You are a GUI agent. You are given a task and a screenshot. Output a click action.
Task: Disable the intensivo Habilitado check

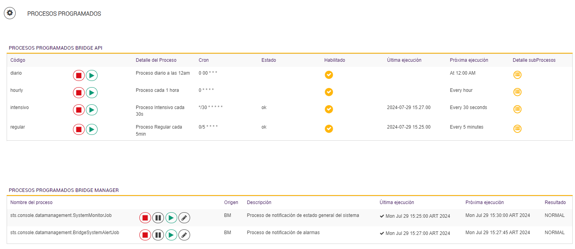click(329, 109)
